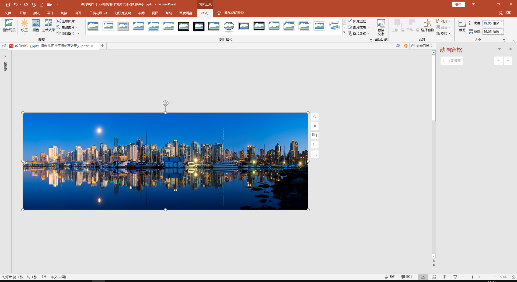Click Remove Background (删除背景) icon
This screenshot has height=282, width=517.
pyautogui.click(x=9, y=26)
